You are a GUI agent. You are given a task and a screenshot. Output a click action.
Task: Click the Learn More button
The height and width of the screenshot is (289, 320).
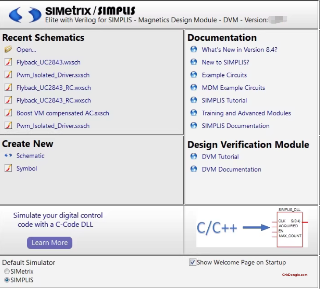50,243
